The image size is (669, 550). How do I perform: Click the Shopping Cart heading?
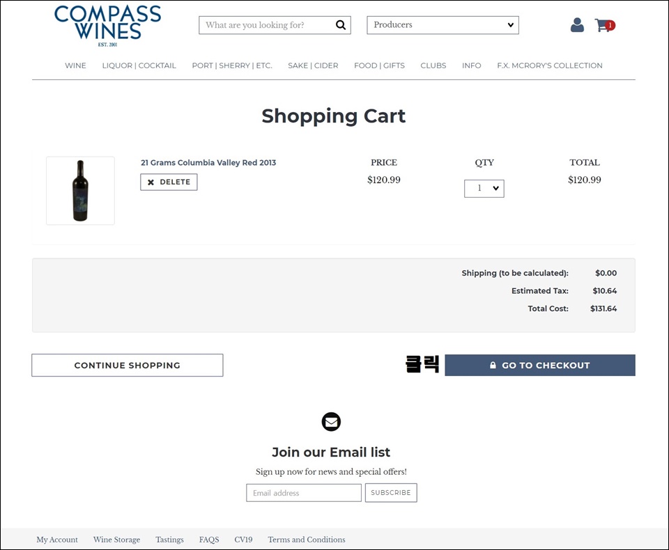334,116
